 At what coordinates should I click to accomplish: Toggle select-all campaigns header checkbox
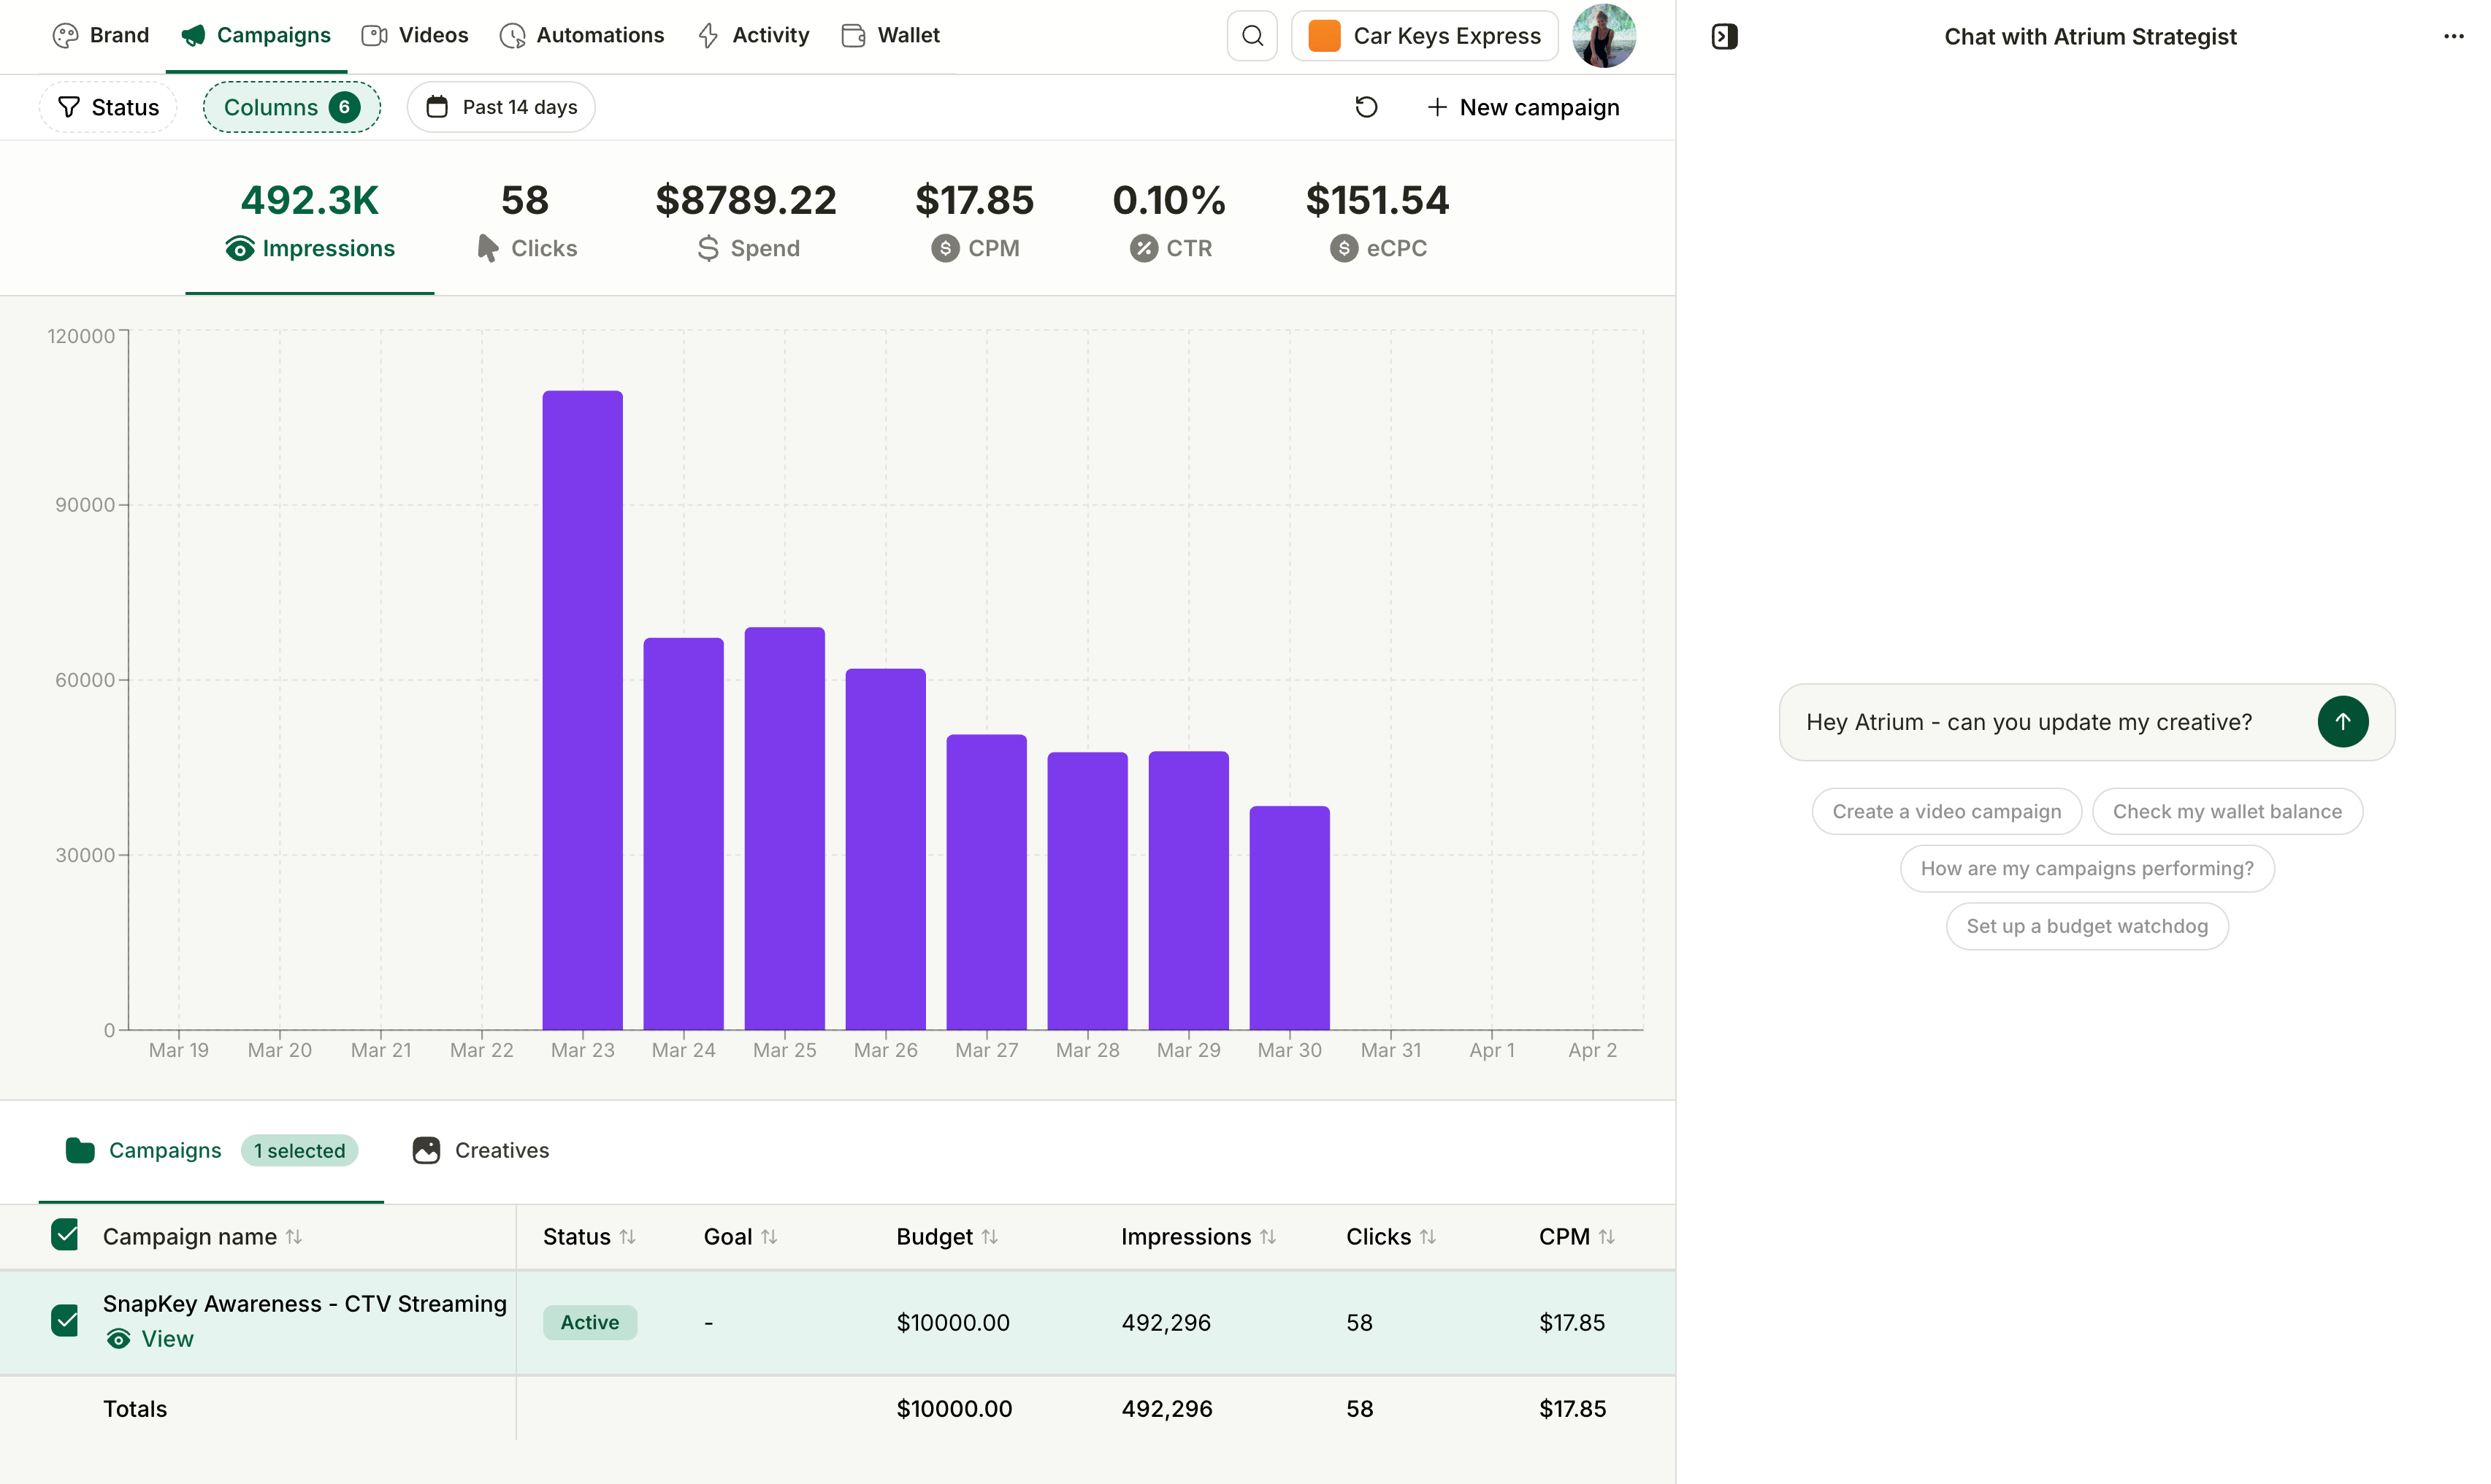point(65,1236)
